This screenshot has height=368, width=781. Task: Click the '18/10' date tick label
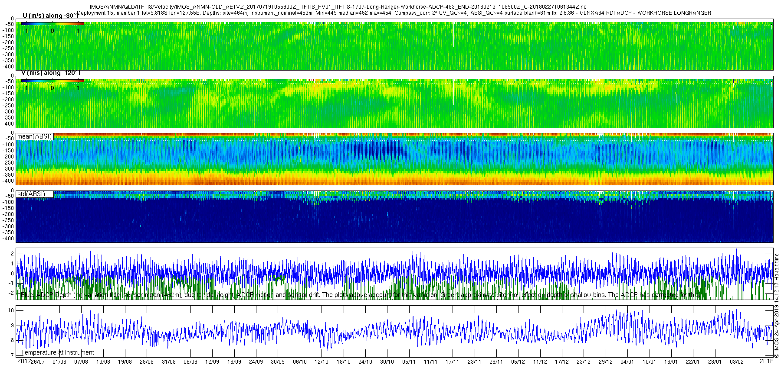344,362
